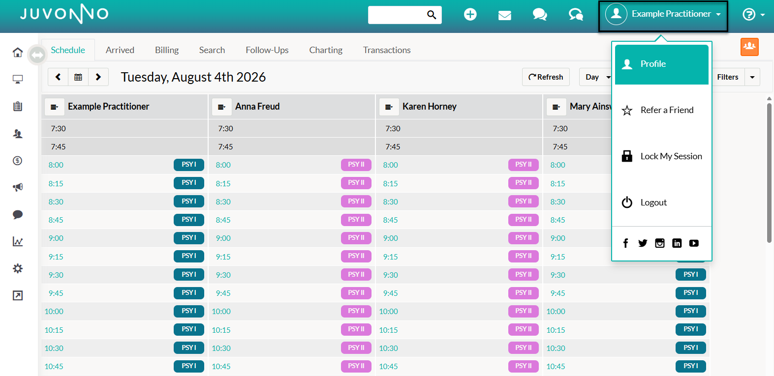Open the envelope mail icon
This screenshot has height=376, width=774.
pos(505,15)
